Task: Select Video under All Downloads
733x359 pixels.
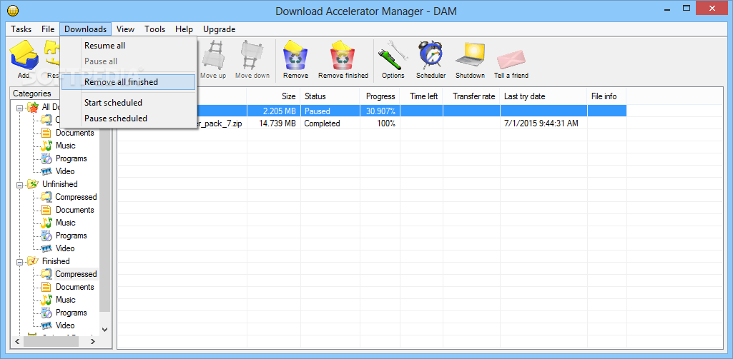Action: [x=65, y=171]
